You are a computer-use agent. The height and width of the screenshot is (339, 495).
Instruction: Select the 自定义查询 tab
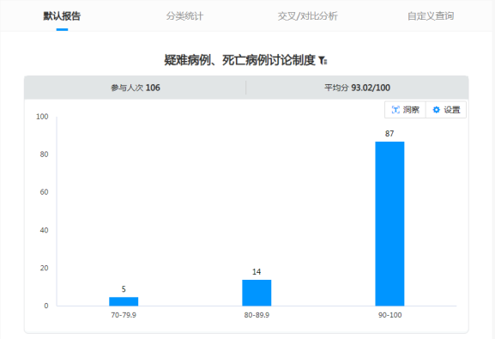(x=431, y=15)
